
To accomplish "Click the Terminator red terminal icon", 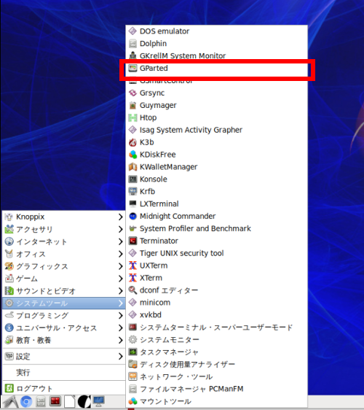I will (x=132, y=241).
